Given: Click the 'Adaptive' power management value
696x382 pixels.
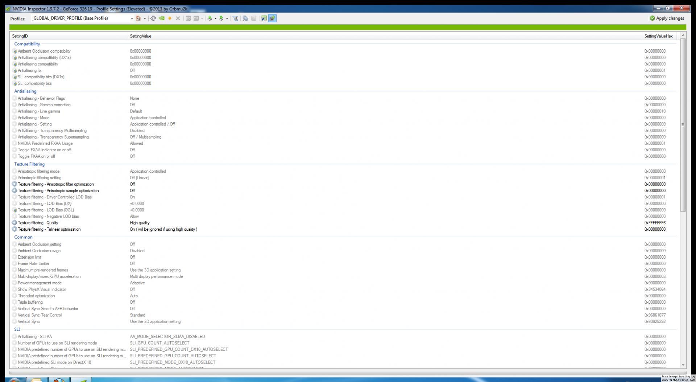Looking at the screenshot, I should pyautogui.click(x=137, y=283).
